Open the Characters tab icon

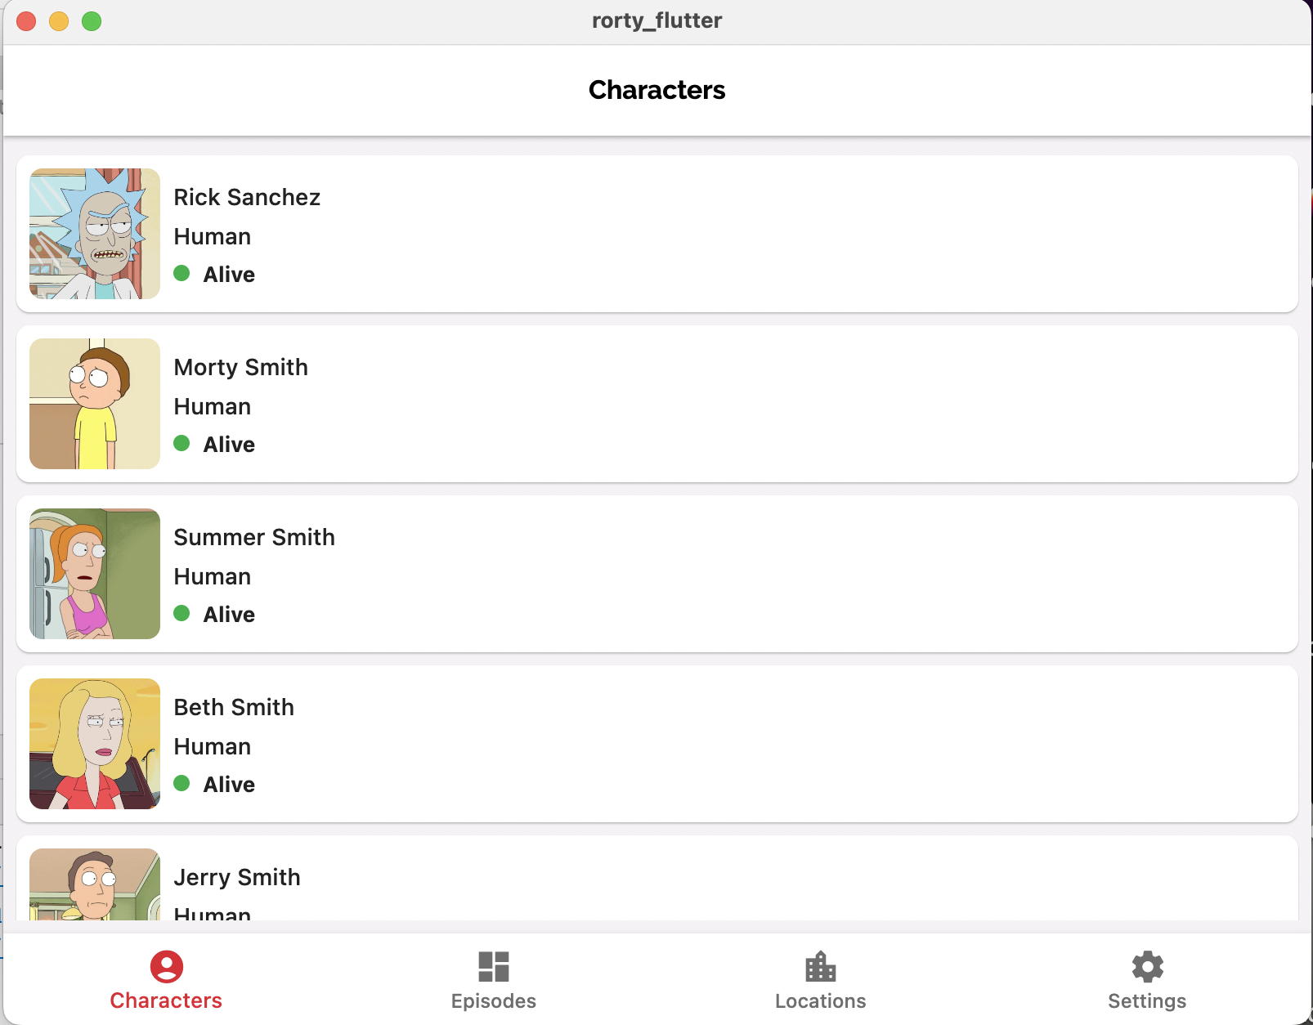[167, 966]
